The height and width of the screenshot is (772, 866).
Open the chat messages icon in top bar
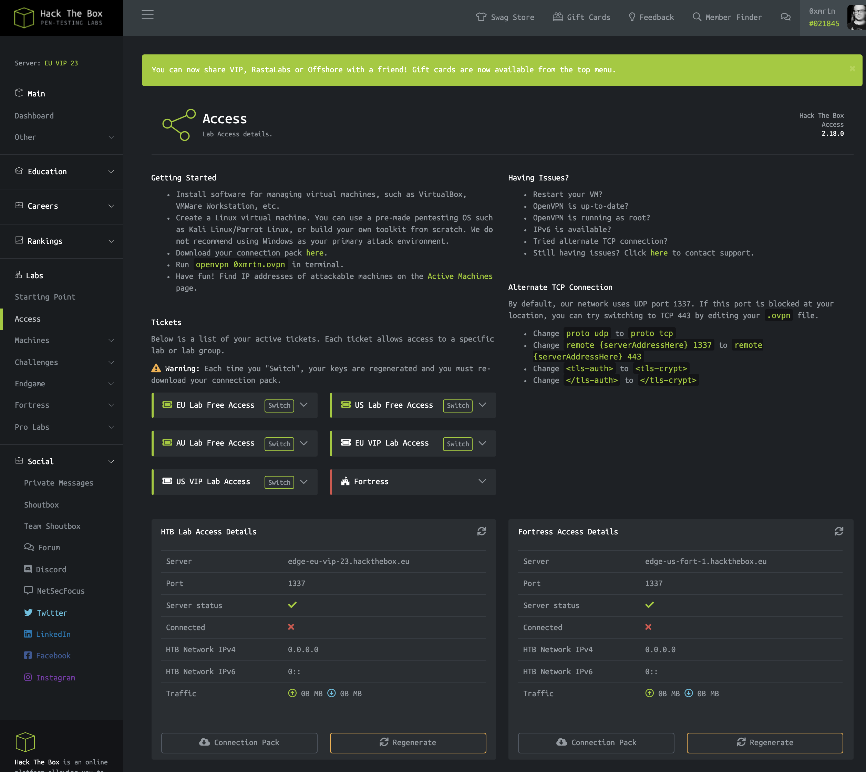click(x=785, y=17)
